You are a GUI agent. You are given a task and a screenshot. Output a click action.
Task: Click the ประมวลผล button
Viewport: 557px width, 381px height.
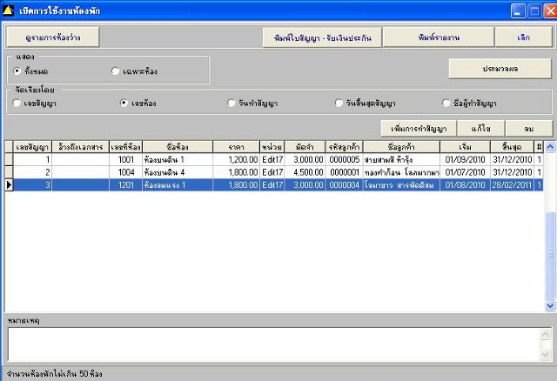[500, 69]
